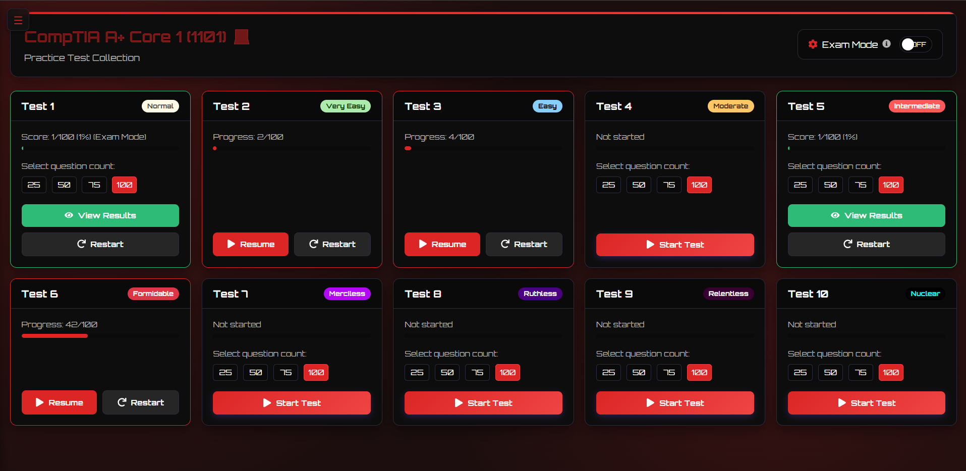Select 75 questions for Test 8
Screen dimensions: 966x471
coord(477,373)
